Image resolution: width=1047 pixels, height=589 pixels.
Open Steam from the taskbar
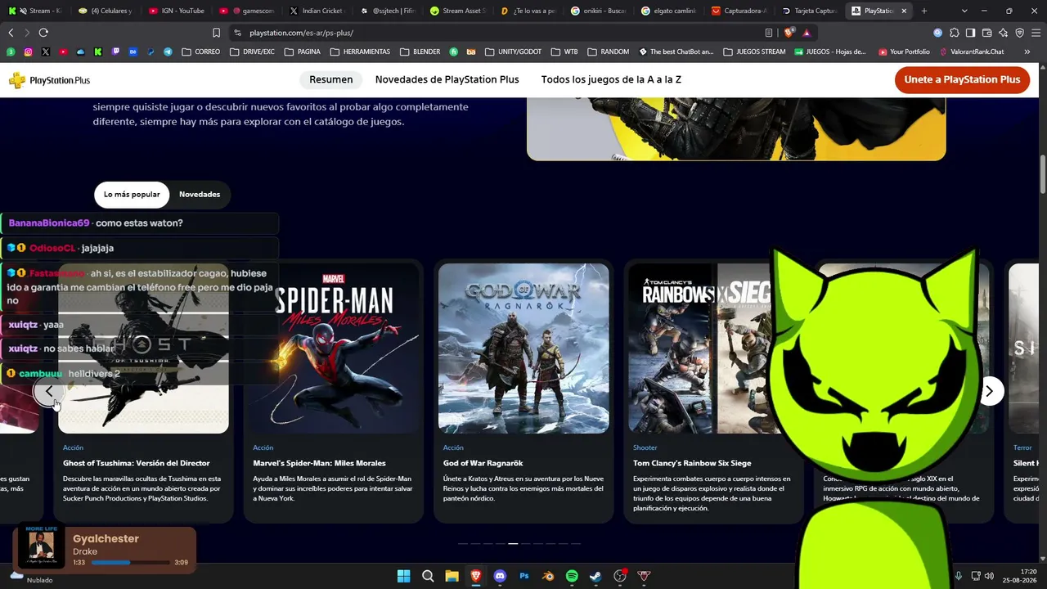coord(595,576)
